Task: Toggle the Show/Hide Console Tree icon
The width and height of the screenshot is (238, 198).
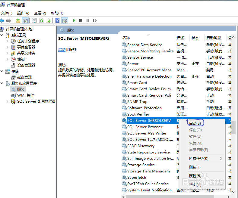Action: pos(25,20)
